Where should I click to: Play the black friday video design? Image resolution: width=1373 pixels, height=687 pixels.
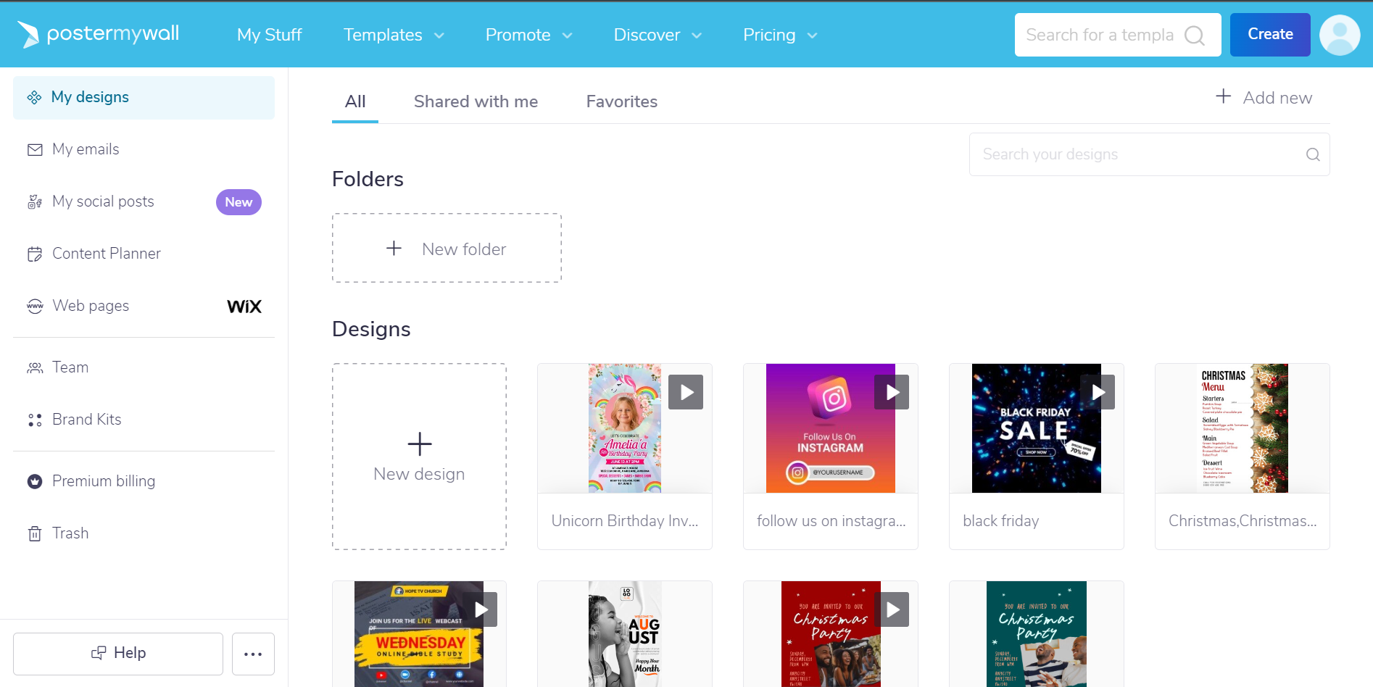1098,392
